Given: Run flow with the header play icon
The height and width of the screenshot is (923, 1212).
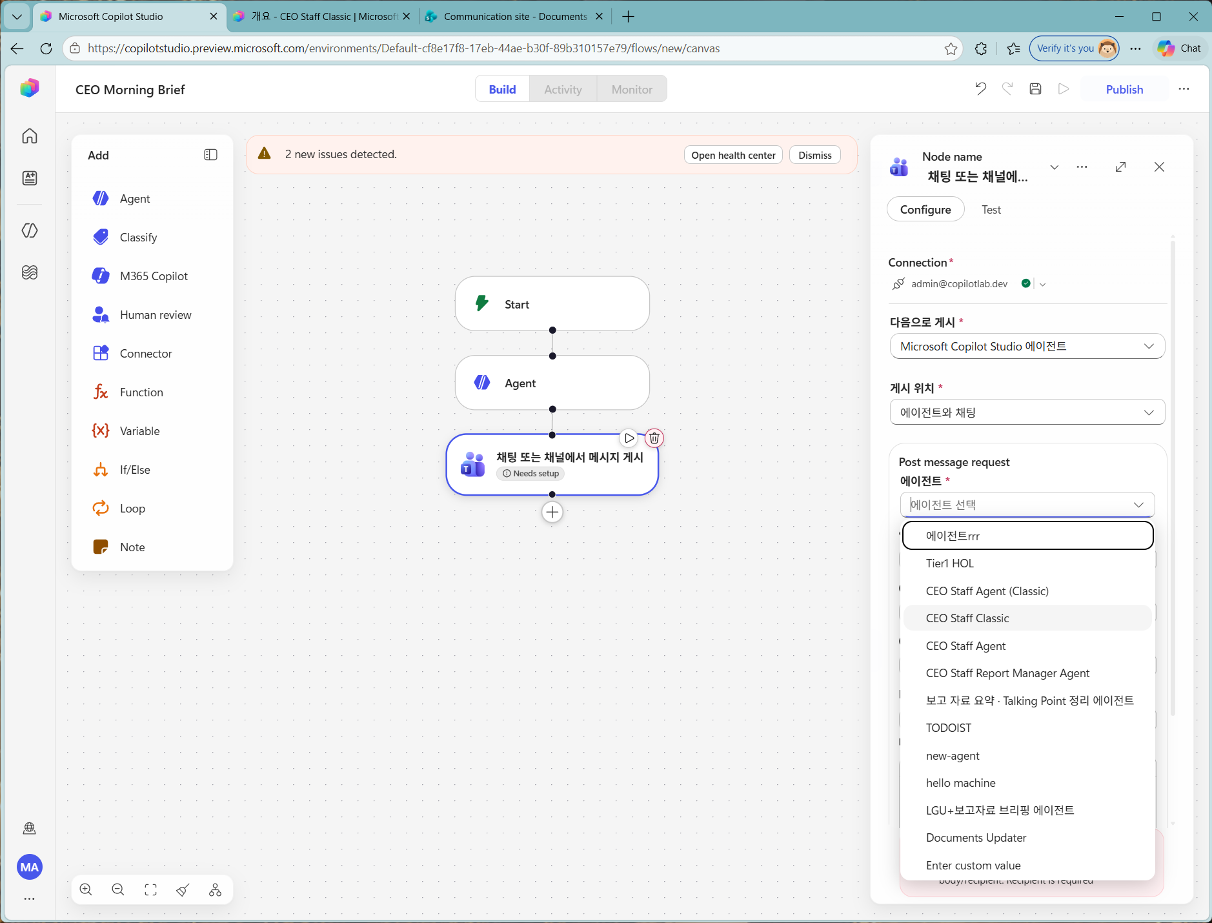Looking at the screenshot, I should click(1064, 89).
